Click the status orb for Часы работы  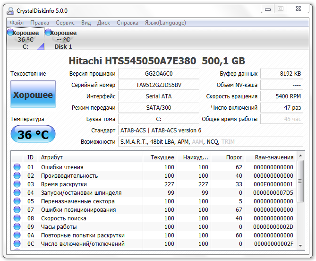(17, 226)
